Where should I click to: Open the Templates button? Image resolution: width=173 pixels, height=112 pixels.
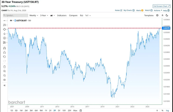[149, 16]
